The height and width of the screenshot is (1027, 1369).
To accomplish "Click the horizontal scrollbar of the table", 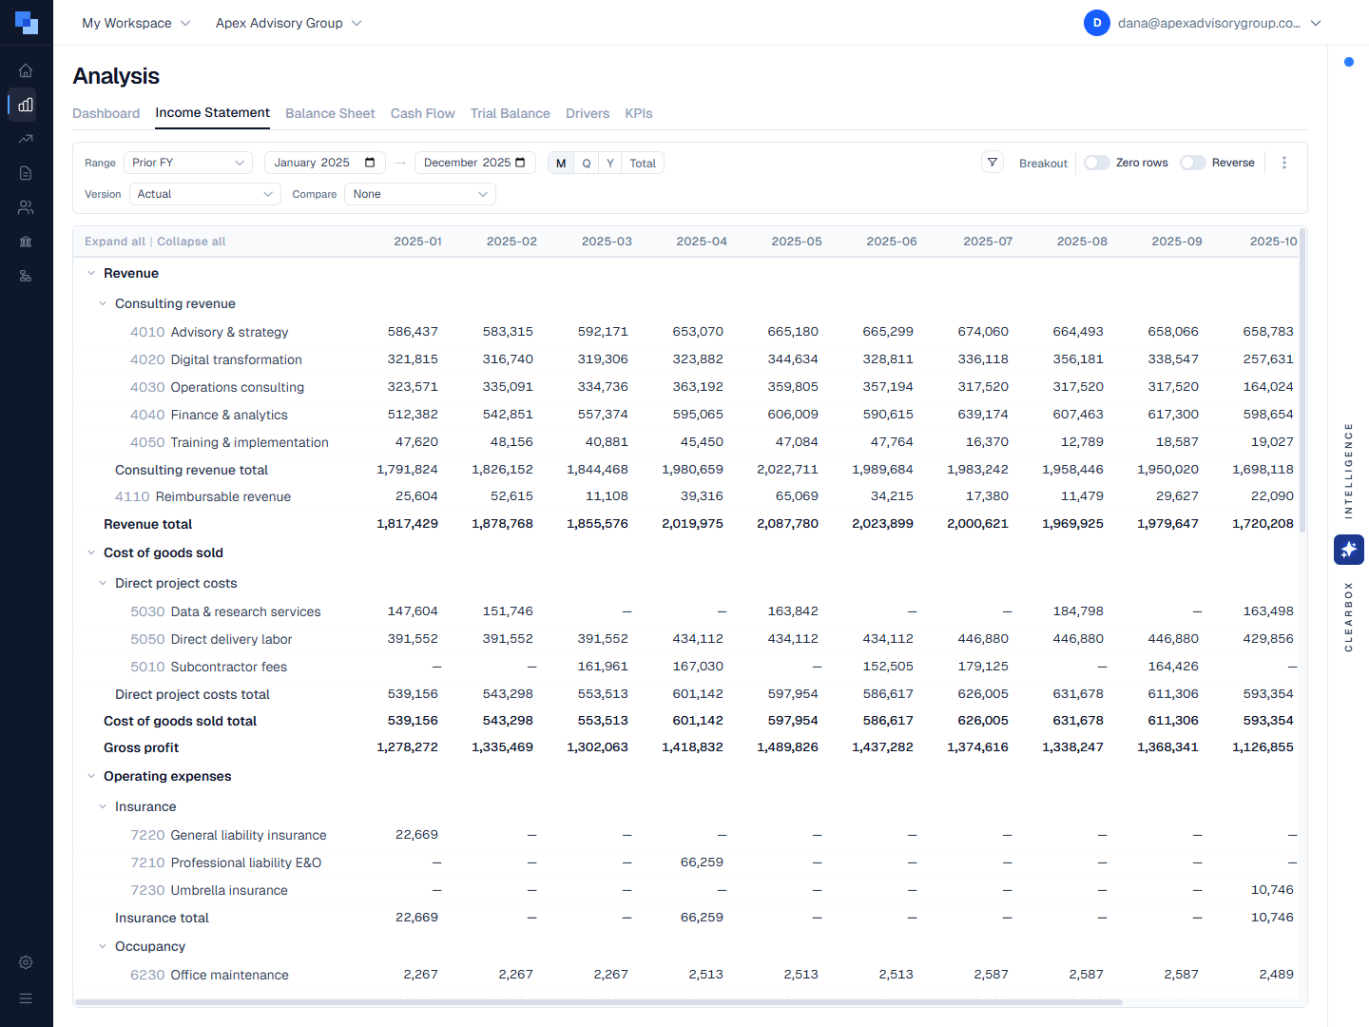I will (x=599, y=1001).
